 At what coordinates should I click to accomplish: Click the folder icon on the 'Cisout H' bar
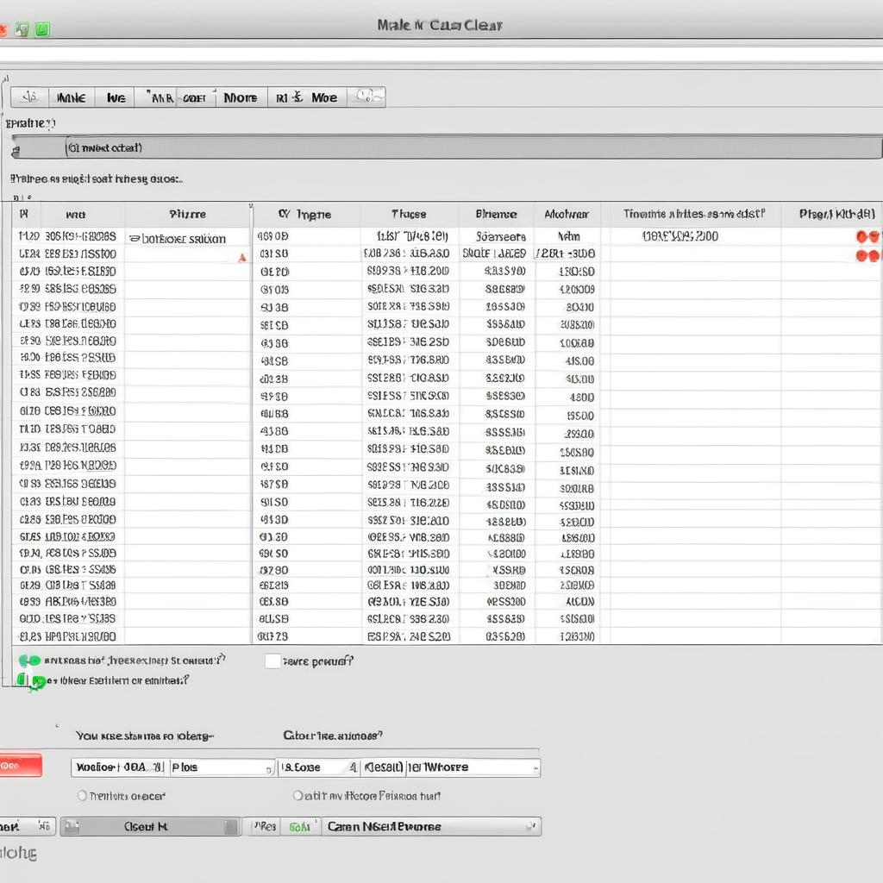[x=72, y=827]
